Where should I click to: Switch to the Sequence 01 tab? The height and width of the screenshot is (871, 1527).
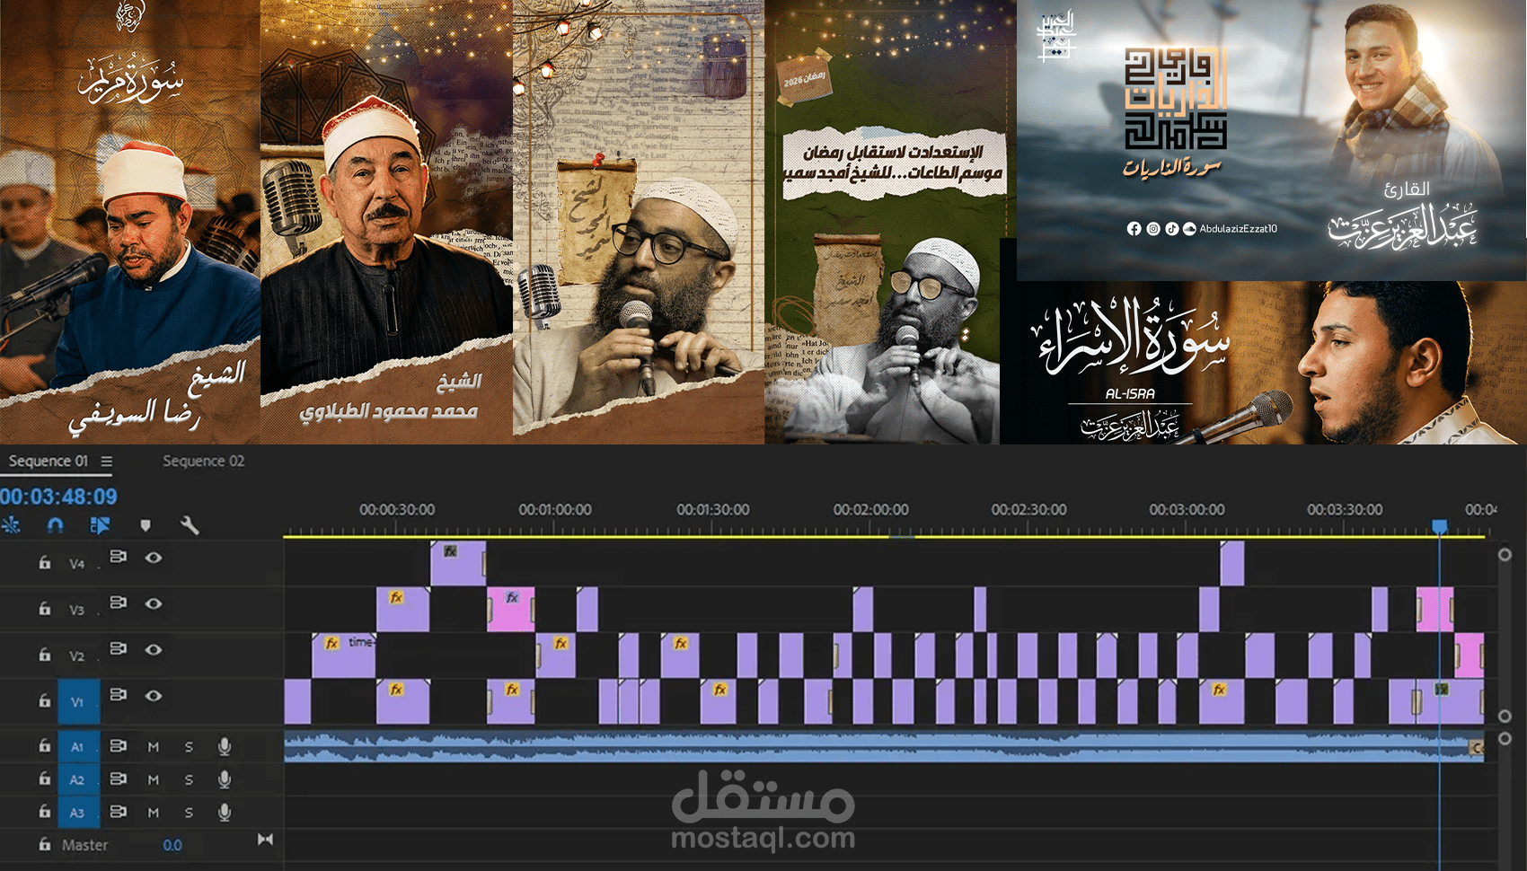(x=49, y=462)
